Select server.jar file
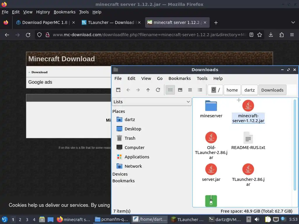 pyautogui.click(x=211, y=173)
